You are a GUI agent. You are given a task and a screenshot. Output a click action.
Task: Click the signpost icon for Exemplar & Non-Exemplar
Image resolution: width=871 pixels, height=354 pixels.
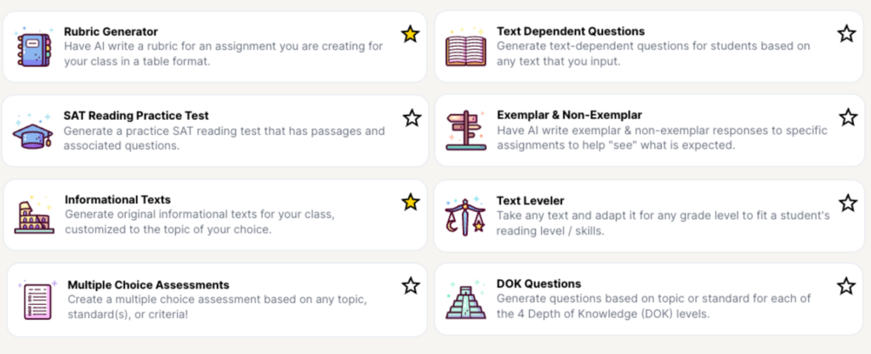click(466, 131)
